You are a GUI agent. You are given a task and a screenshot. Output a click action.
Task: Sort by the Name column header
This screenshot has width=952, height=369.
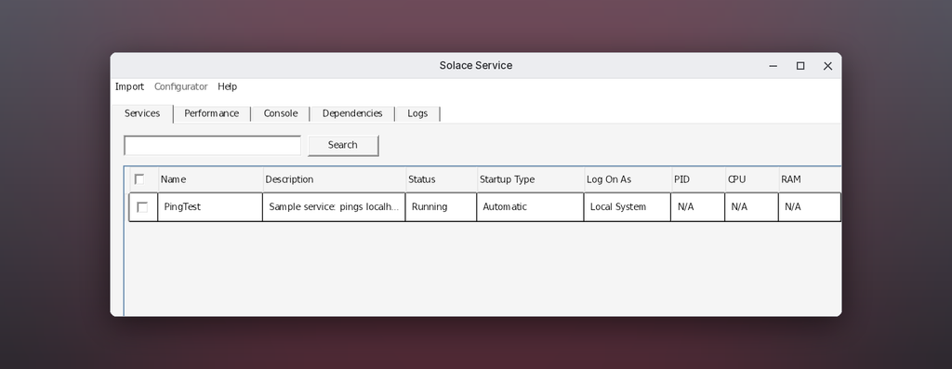tap(211, 179)
